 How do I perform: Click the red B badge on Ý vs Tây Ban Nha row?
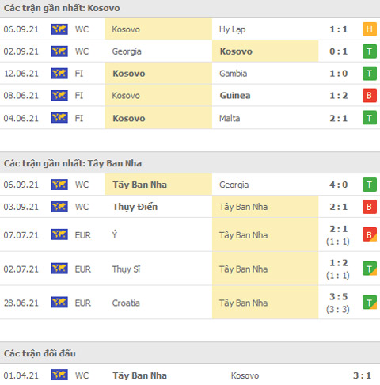tap(370, 235)
